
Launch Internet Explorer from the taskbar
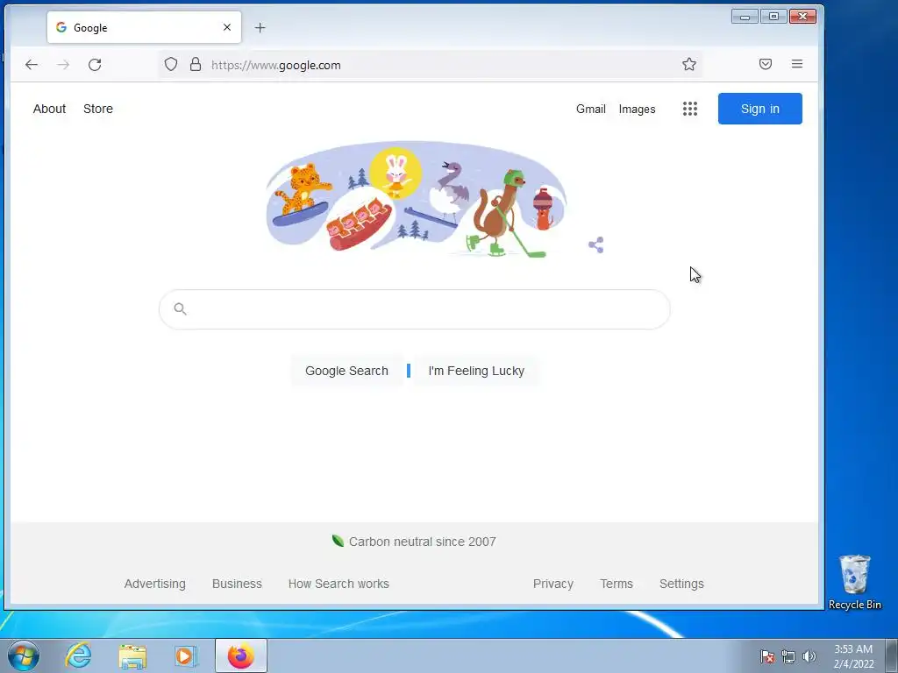tap(78, 655)
